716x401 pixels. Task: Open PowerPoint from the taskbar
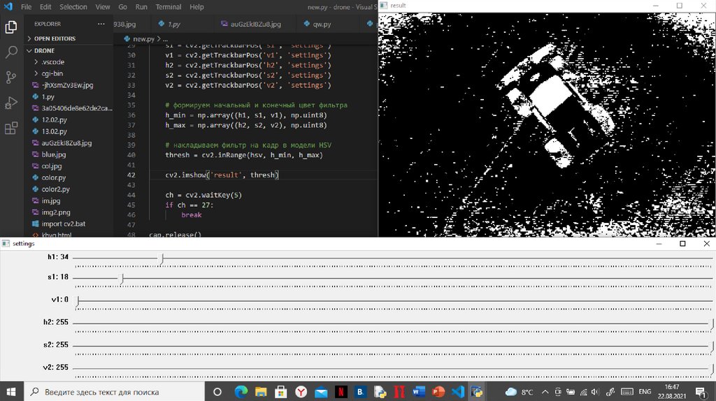438,391
